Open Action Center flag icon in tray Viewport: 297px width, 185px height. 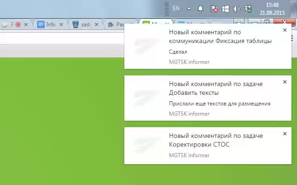point(214,9)
